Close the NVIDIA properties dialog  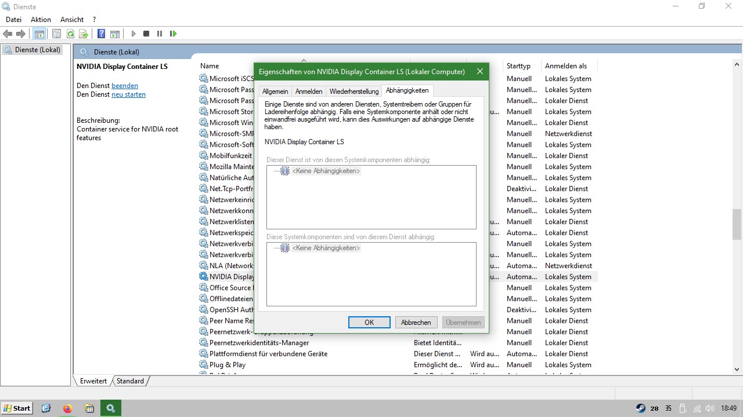[x=480, y=72]
